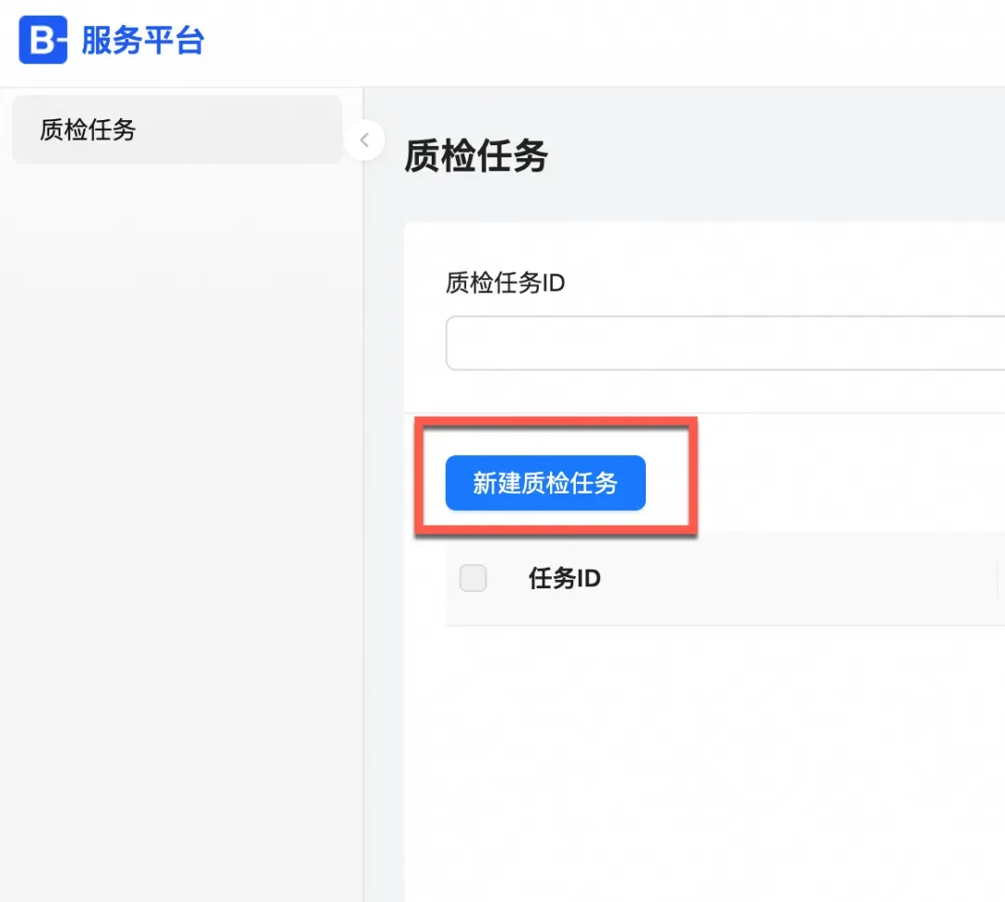
Task: Click the empty top bar right of 服务平台
Action: click(x=605, y=42)
